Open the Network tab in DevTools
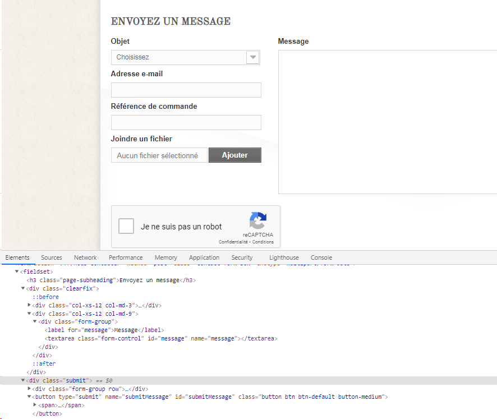497x419 pixels. [x=85, y=257]
